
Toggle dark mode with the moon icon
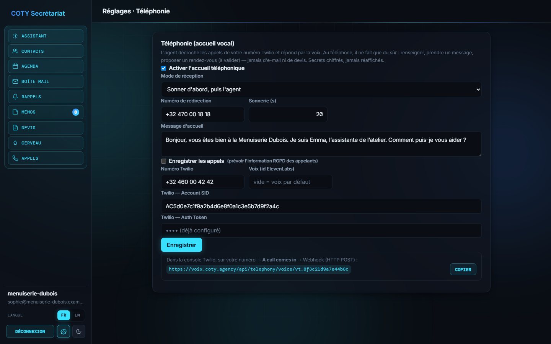(x=79, y=331)
